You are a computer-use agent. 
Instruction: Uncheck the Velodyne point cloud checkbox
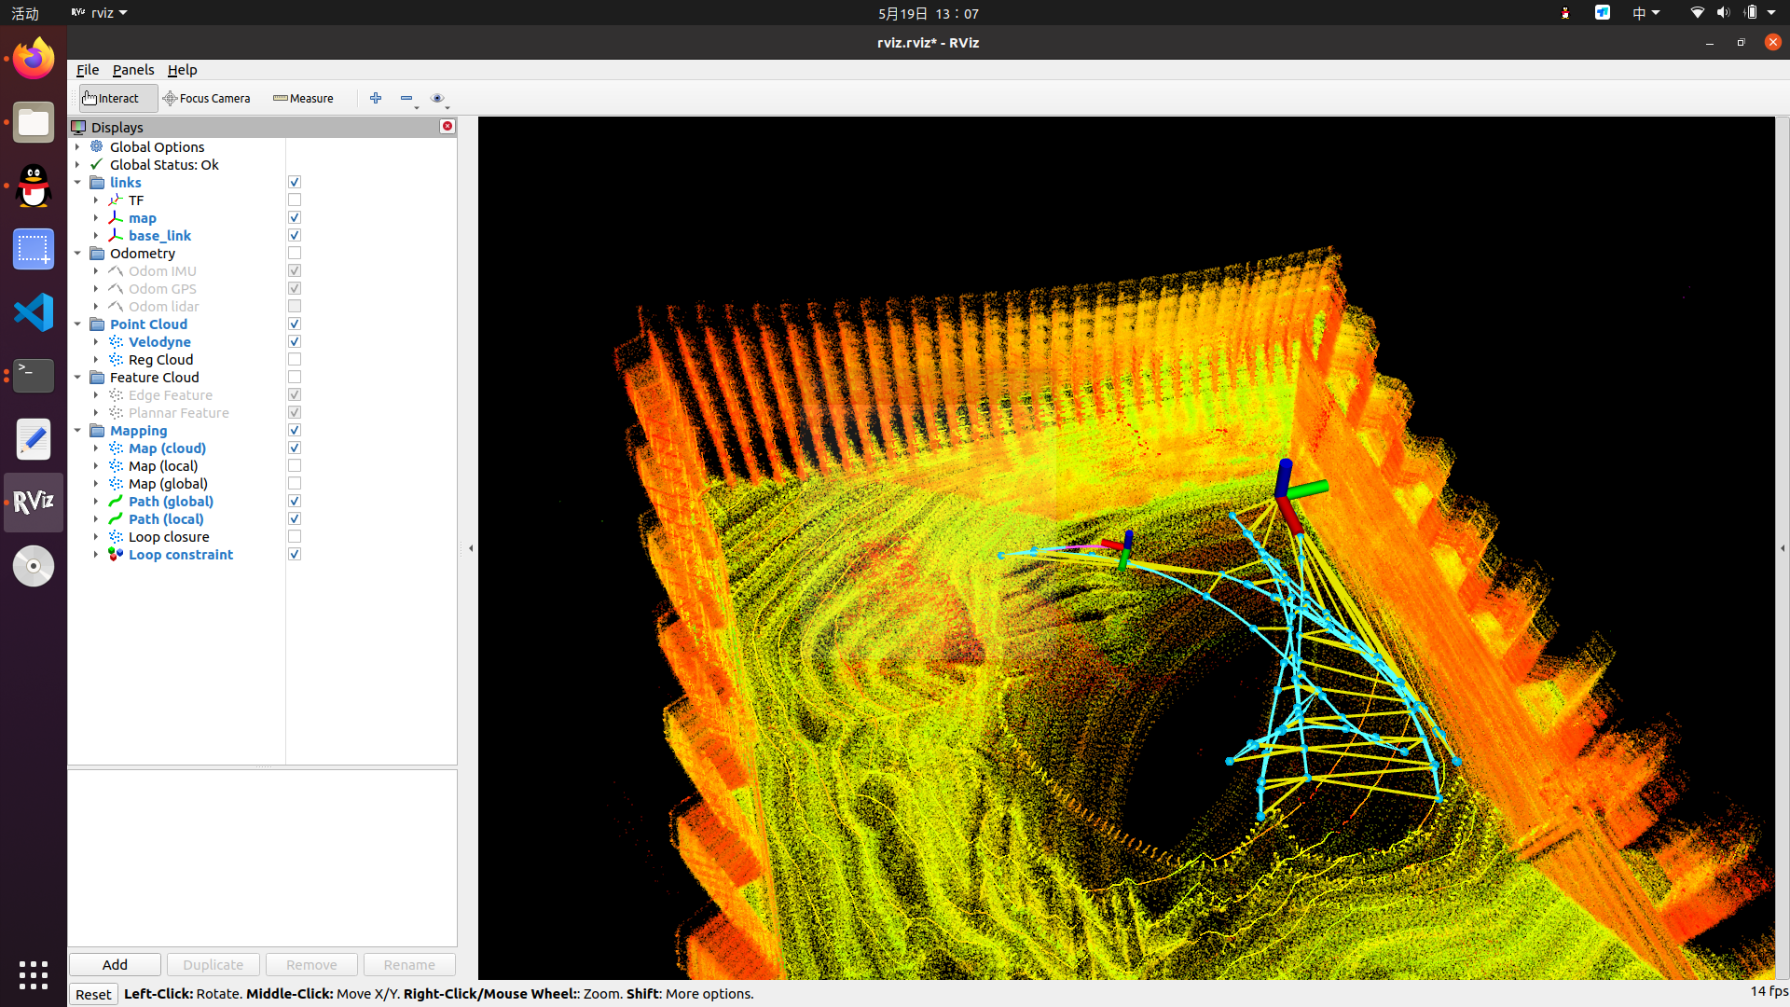295,341
